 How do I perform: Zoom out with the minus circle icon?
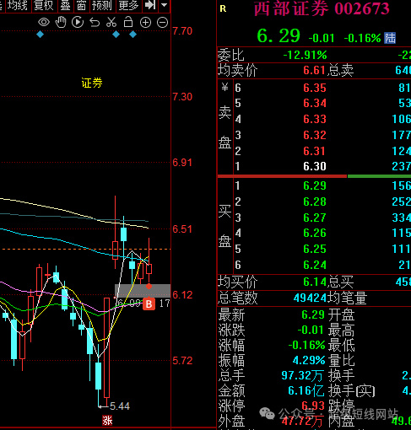point(162,23)
